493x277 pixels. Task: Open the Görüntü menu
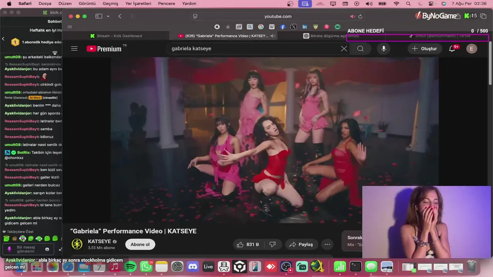coord(87,3)
